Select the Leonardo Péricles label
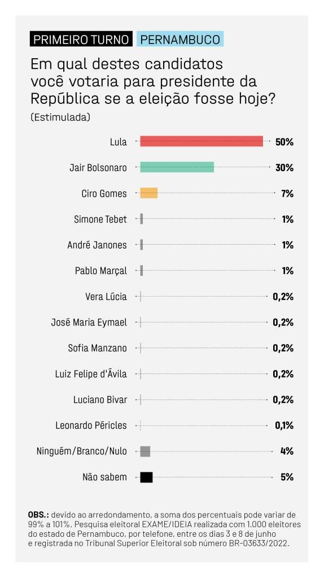The height and width of the screenshot is (578, 324). pyautogui.click(x=91, y=425)
